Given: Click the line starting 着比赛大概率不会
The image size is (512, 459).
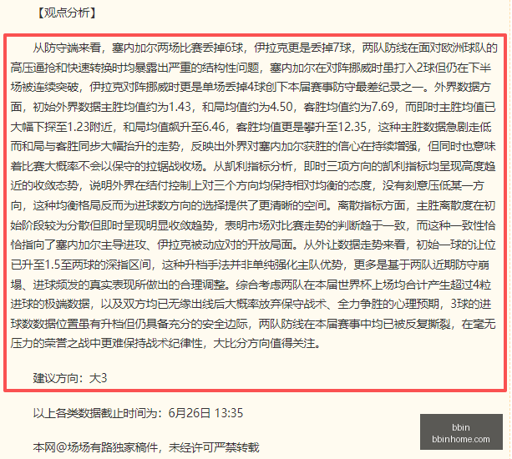Looking at the screenshot, I should click(253, 166).
